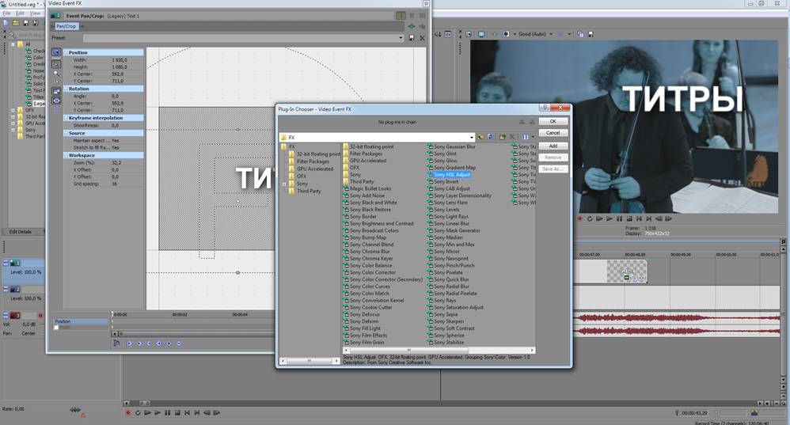The image size is (790, 425).
Task: Select Third Party folder in tree pane
Action: [309, 192]
